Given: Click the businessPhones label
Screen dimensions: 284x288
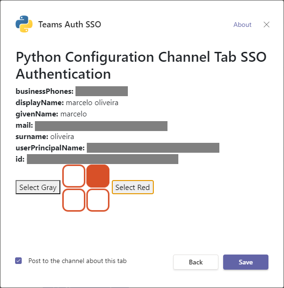Looking at the screenshot, I should coord(44,91).
